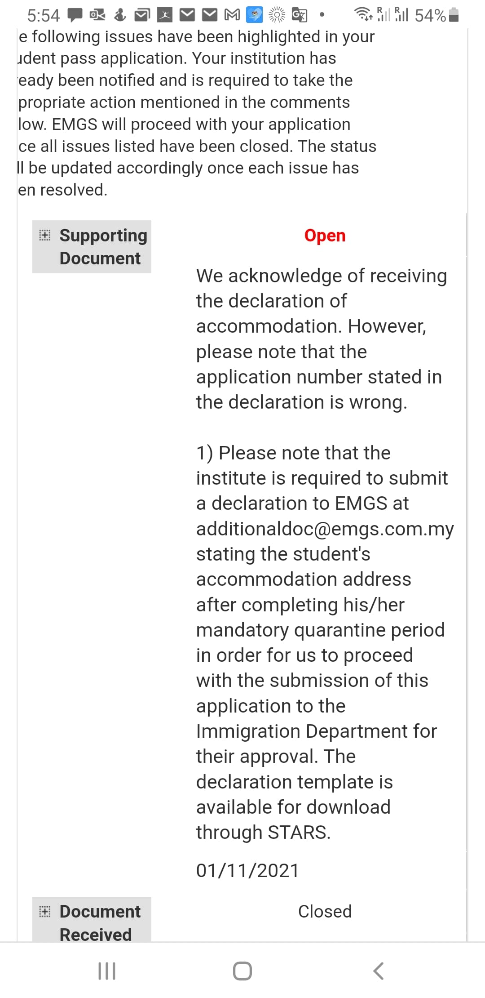This screenshot has height=998, width=485.
Task: Tap the Document Received label
Action: [100, 922]
